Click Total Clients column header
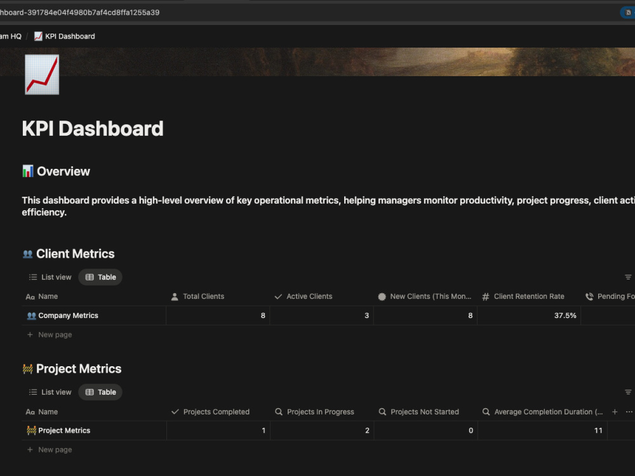Image resolution: width=635 pixels, height=476 pixels. (218, 296)
